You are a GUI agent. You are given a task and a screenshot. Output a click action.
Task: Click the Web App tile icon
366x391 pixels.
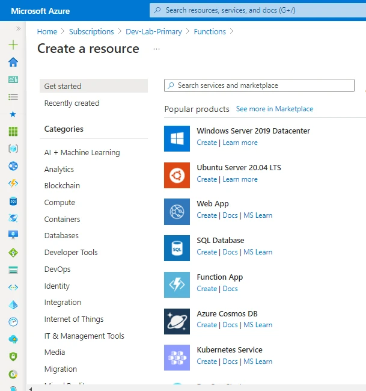pyautogui.click(x=177, y=212)
